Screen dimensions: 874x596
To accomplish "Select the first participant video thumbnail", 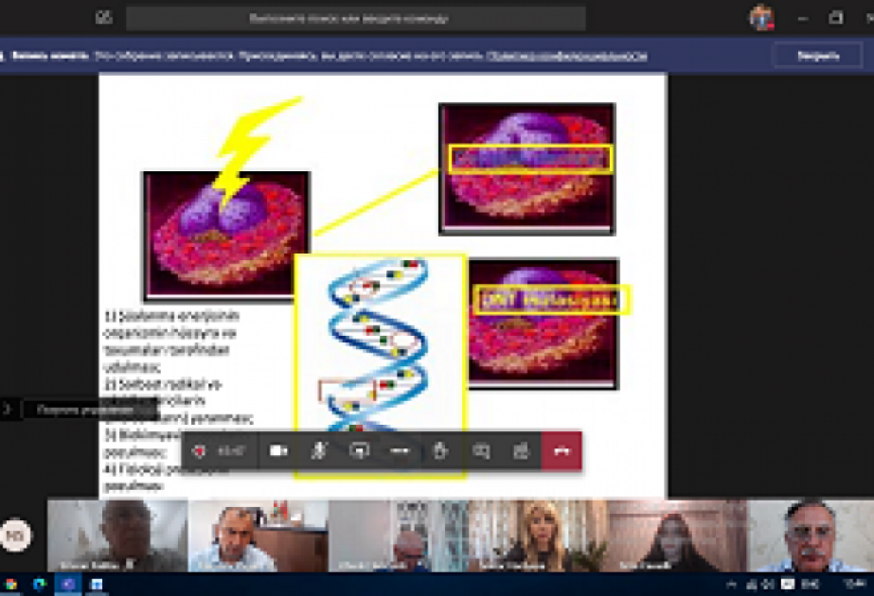I will point(117,535).
